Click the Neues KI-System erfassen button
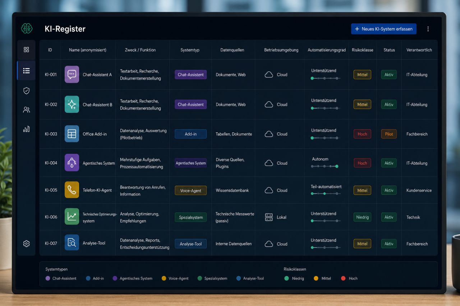Image resolution: width=460 pixels, height=306 pixels. [384, 29]
